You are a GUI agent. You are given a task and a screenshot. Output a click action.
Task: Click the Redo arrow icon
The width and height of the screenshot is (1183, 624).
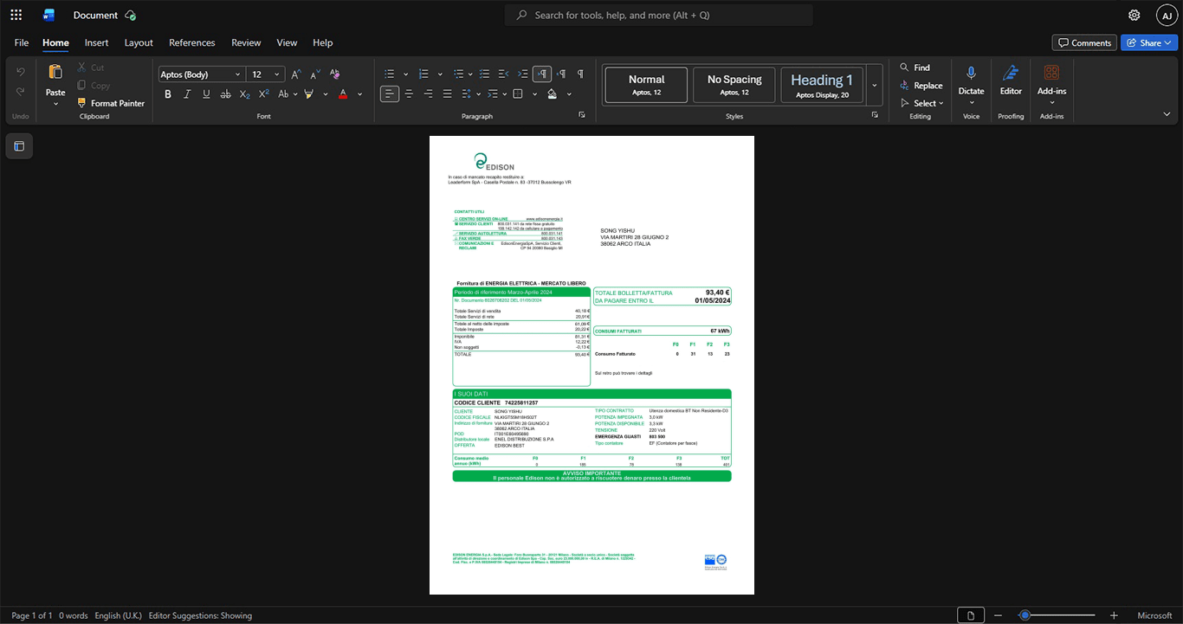[x=21, y=93]
